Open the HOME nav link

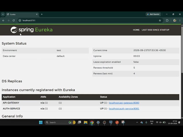[x=136, y=30]
